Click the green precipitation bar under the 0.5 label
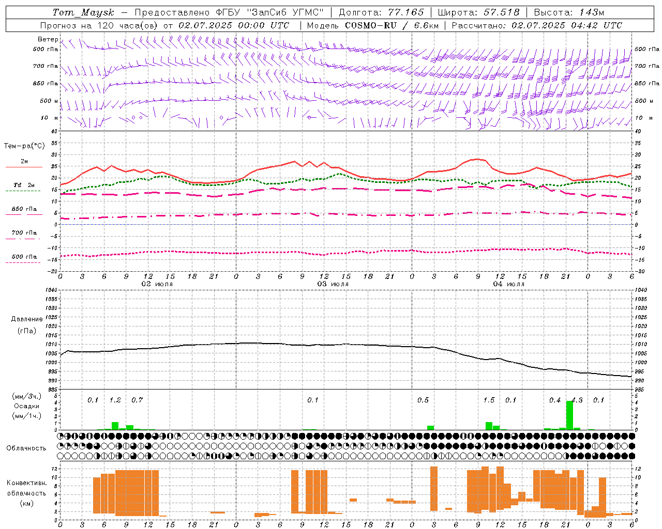Screen dimensions: 662x529 pyautogui.click(x=430, y=428)
